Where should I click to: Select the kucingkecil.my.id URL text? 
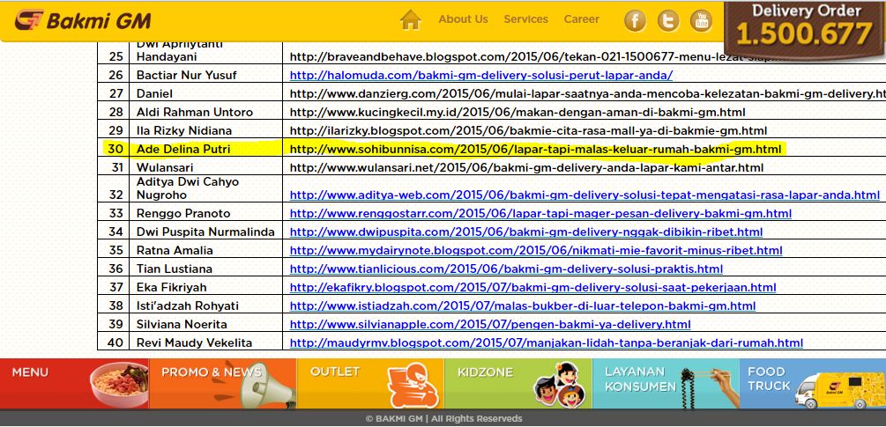coord(517,112)
